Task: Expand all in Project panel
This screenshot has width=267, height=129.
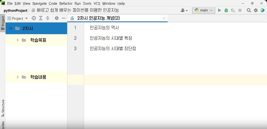Action: pos(41,18)
